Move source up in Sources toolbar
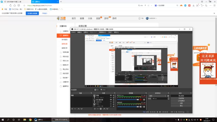 coord(104,109)
